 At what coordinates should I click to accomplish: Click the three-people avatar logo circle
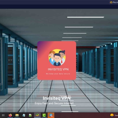point(57,58)
